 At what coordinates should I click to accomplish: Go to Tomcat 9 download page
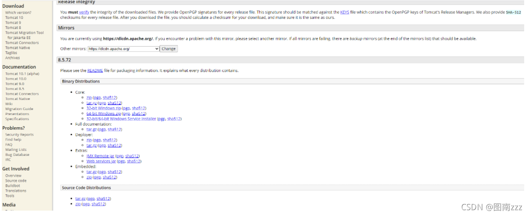click(x=13, y=22)
